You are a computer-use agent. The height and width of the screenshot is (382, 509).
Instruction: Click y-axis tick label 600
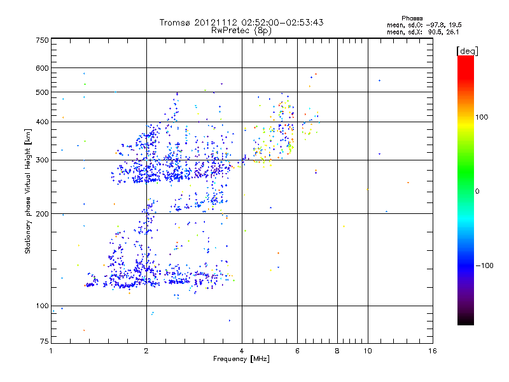point(42,68)
